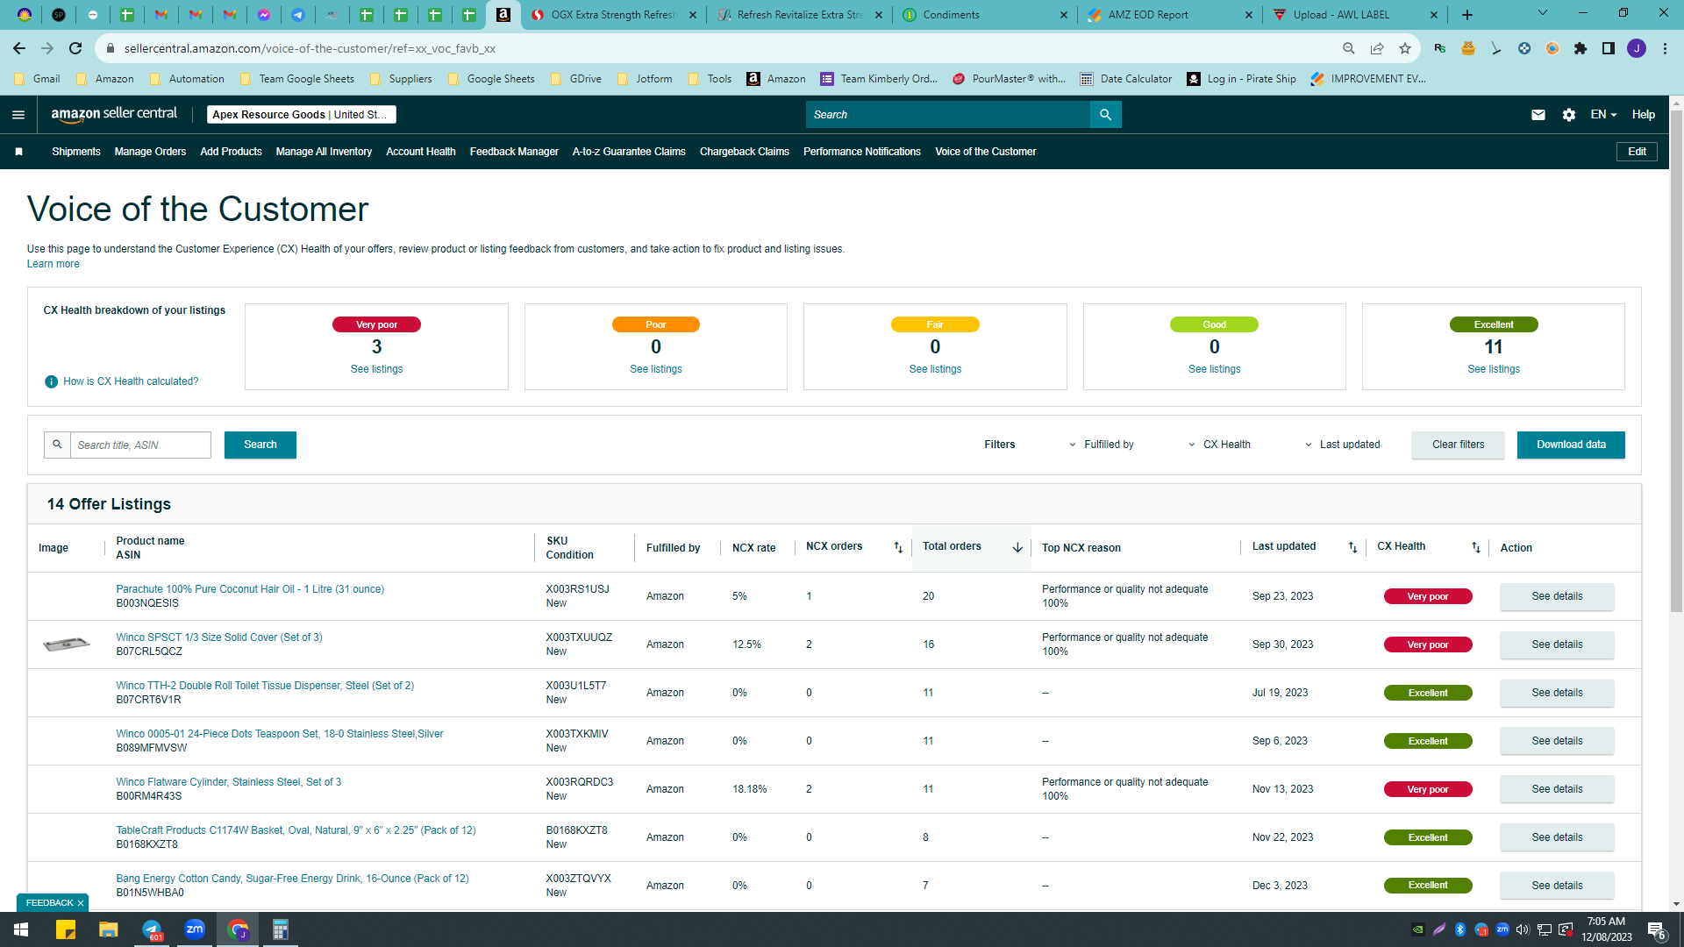Open the Date Calculator bookmark
The width and height of the screenshot is (1684, 947).
(x=1126, y=79)
